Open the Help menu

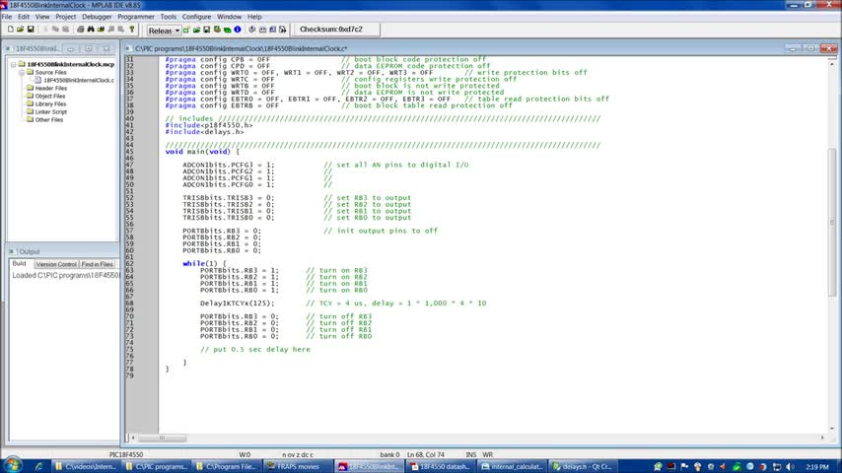[254, 17]
